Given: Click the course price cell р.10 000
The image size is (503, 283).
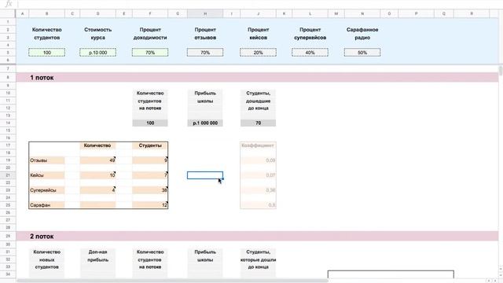Looking at the screenshot, I should tap(97, 53).
